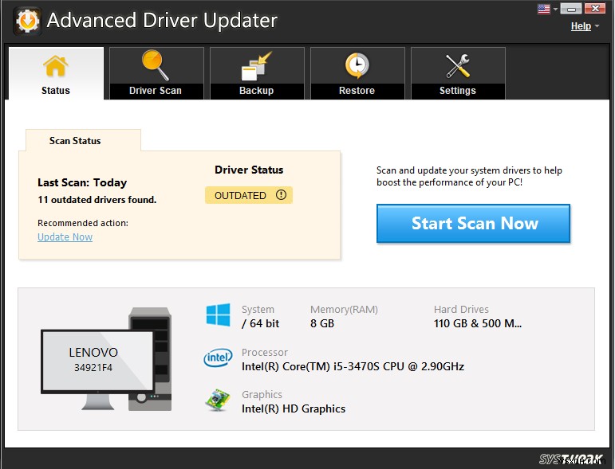
Task: Click the 'Scan and update your system drivers' description
Action: pyautogui.click(x=469, y=176)
